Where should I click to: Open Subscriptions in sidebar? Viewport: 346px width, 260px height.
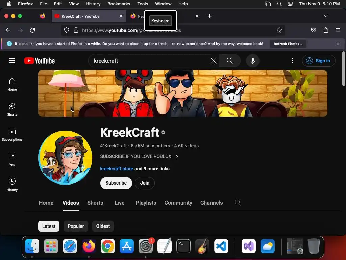[12, 135]
